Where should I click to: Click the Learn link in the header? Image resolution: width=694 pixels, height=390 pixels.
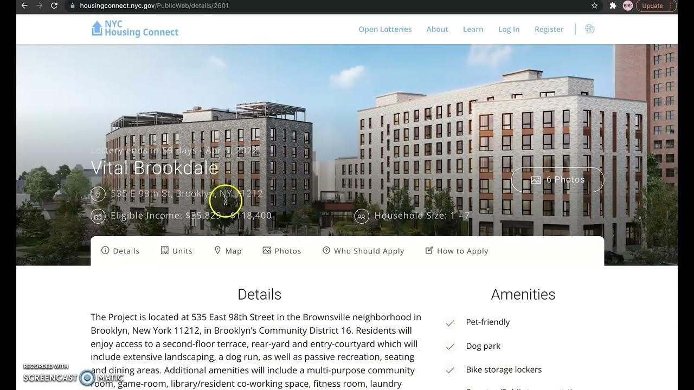(473, 29)
